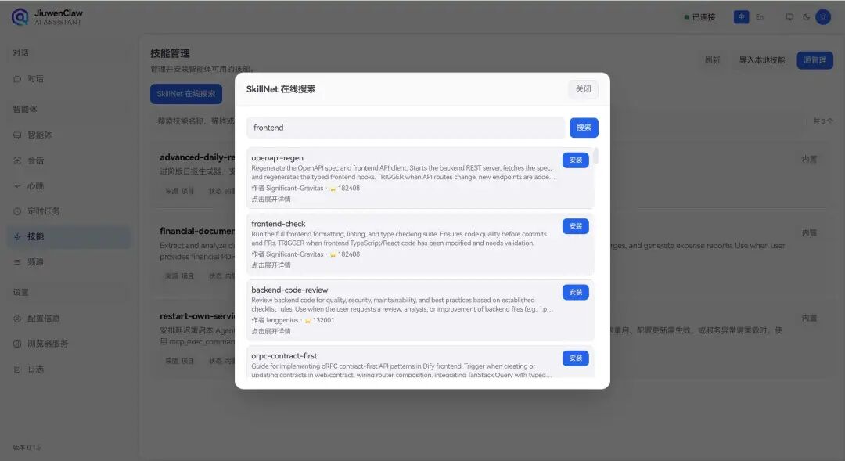845x461 pixels.
Task: Click the frontend-check result title
Action: 279,224
